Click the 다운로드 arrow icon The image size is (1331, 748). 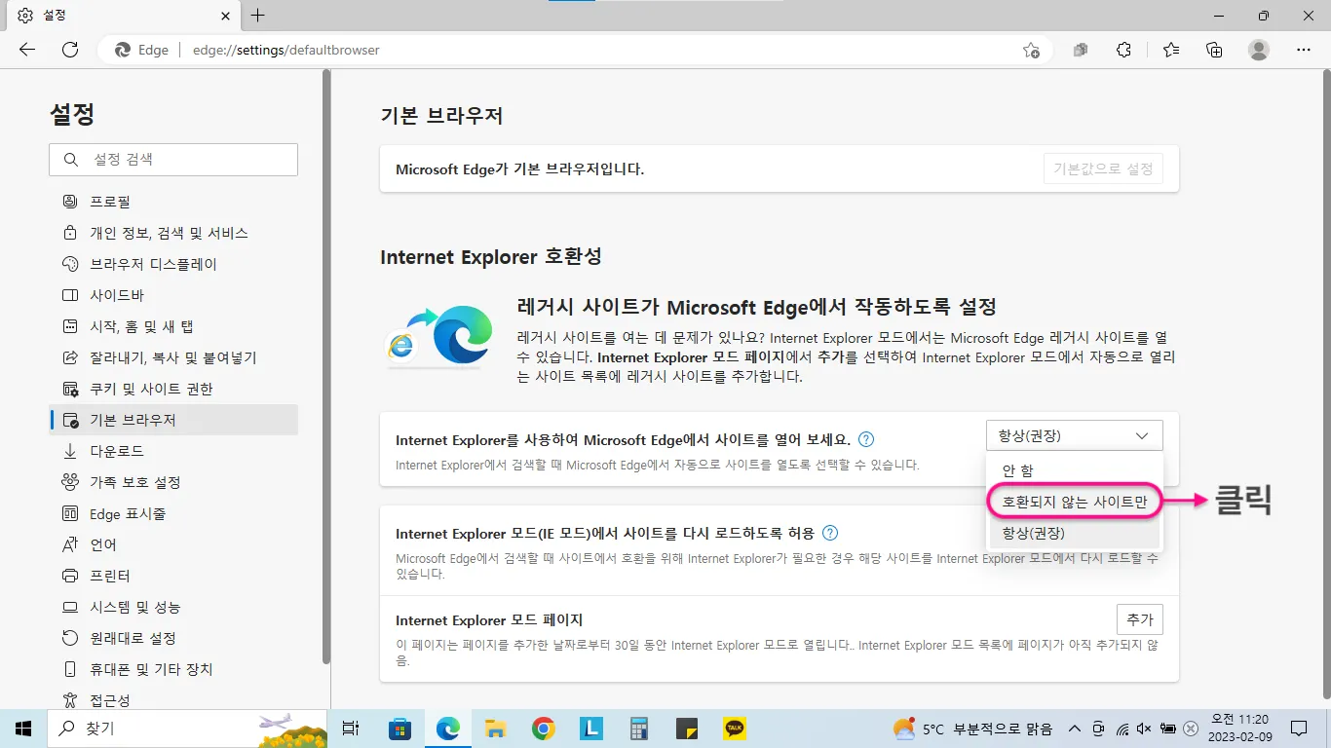[70, 451]
